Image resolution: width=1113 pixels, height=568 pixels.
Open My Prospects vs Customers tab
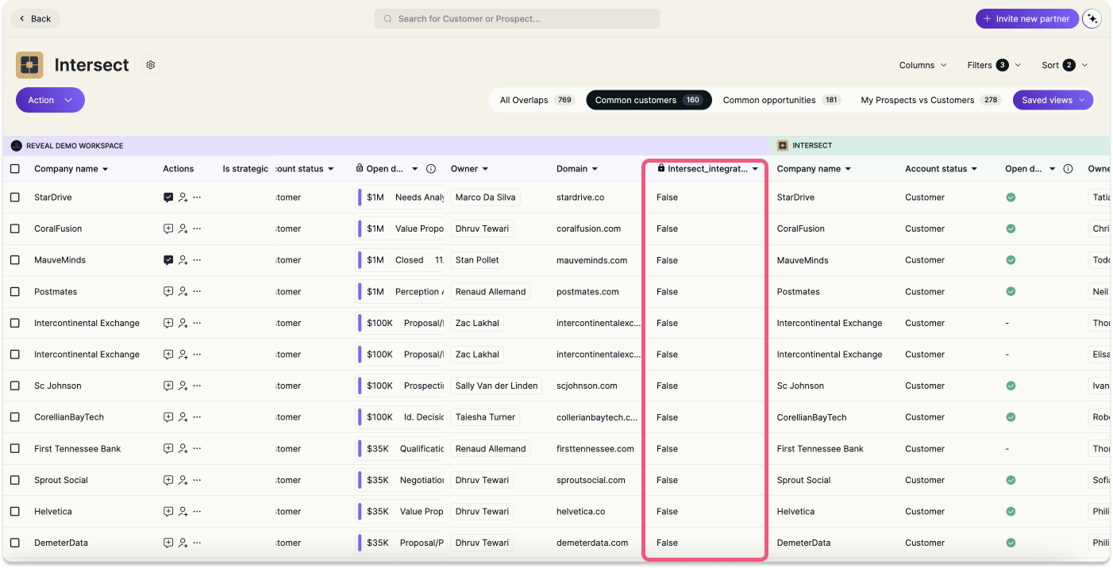[930, 100]
